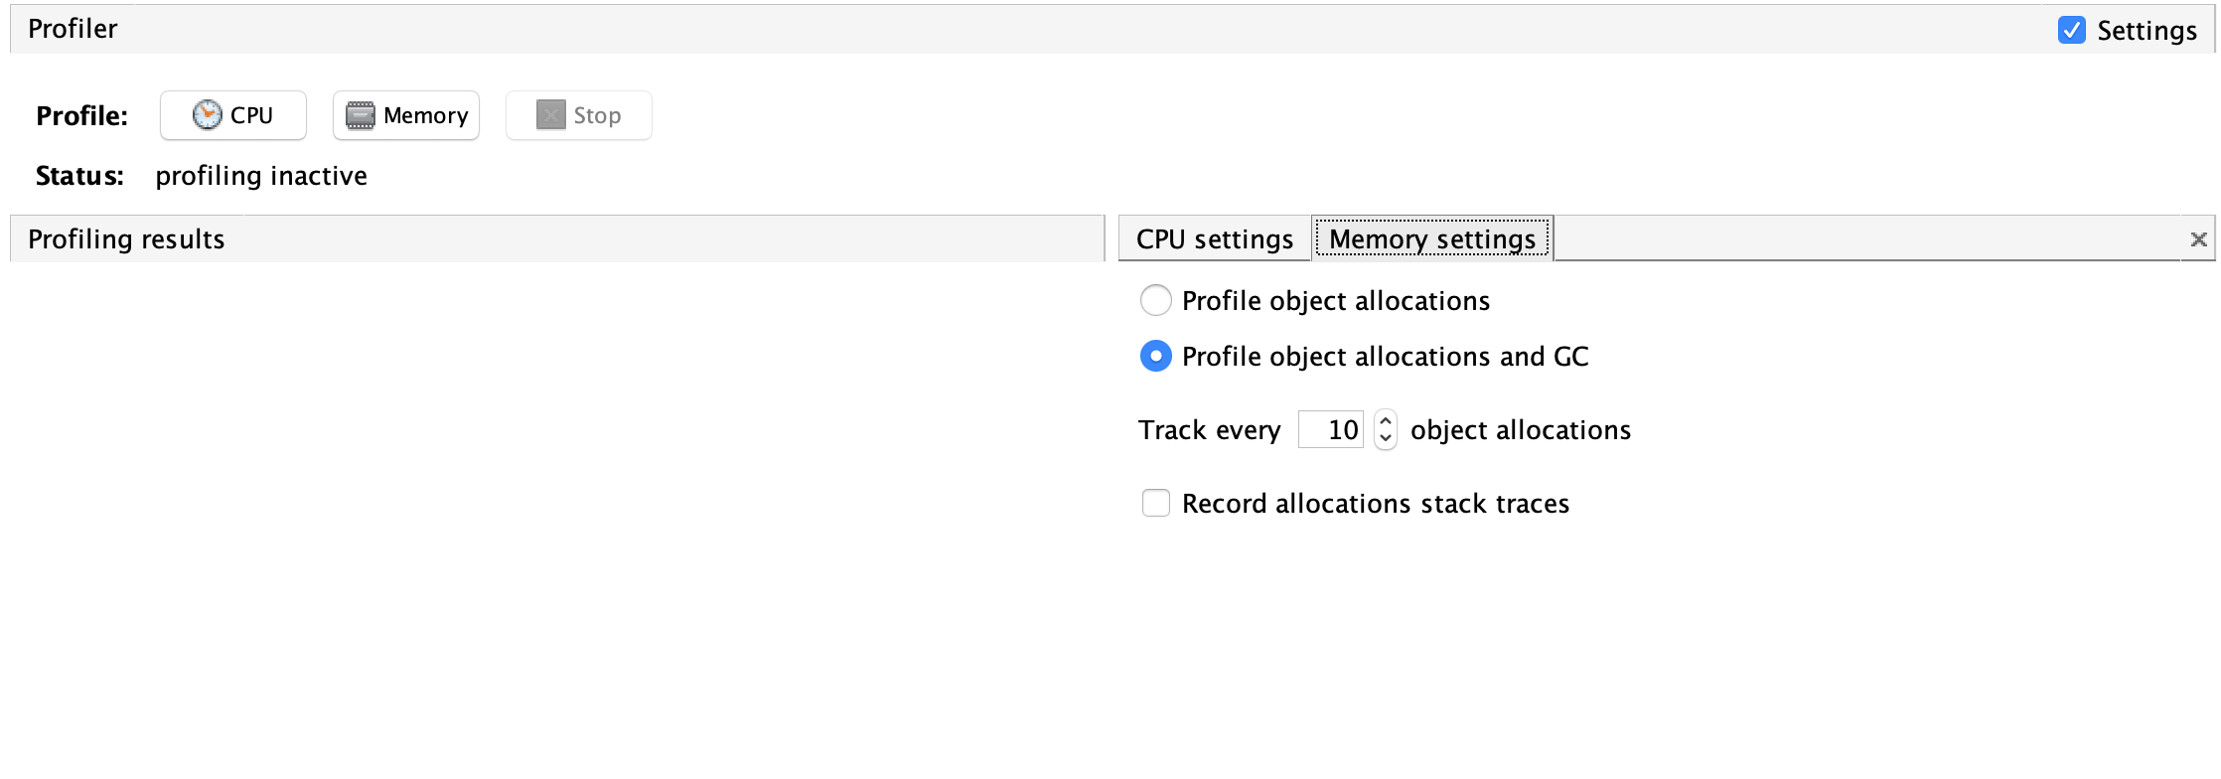
Task: Click the bold 'Status:' label
Action: pos(79,176)
